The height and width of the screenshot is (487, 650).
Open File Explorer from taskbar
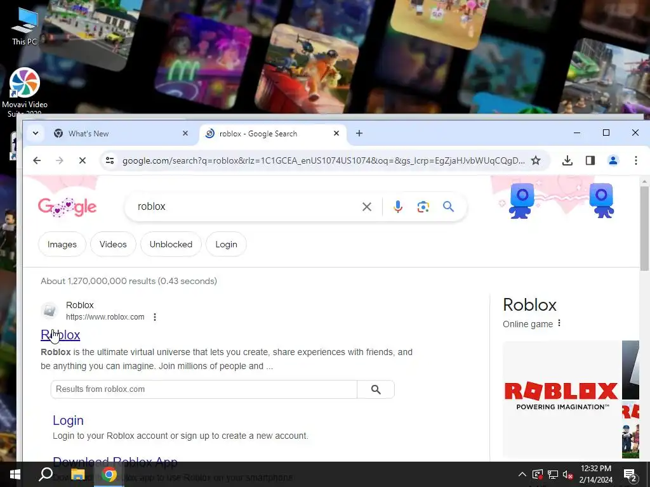[x=77, y=474]
